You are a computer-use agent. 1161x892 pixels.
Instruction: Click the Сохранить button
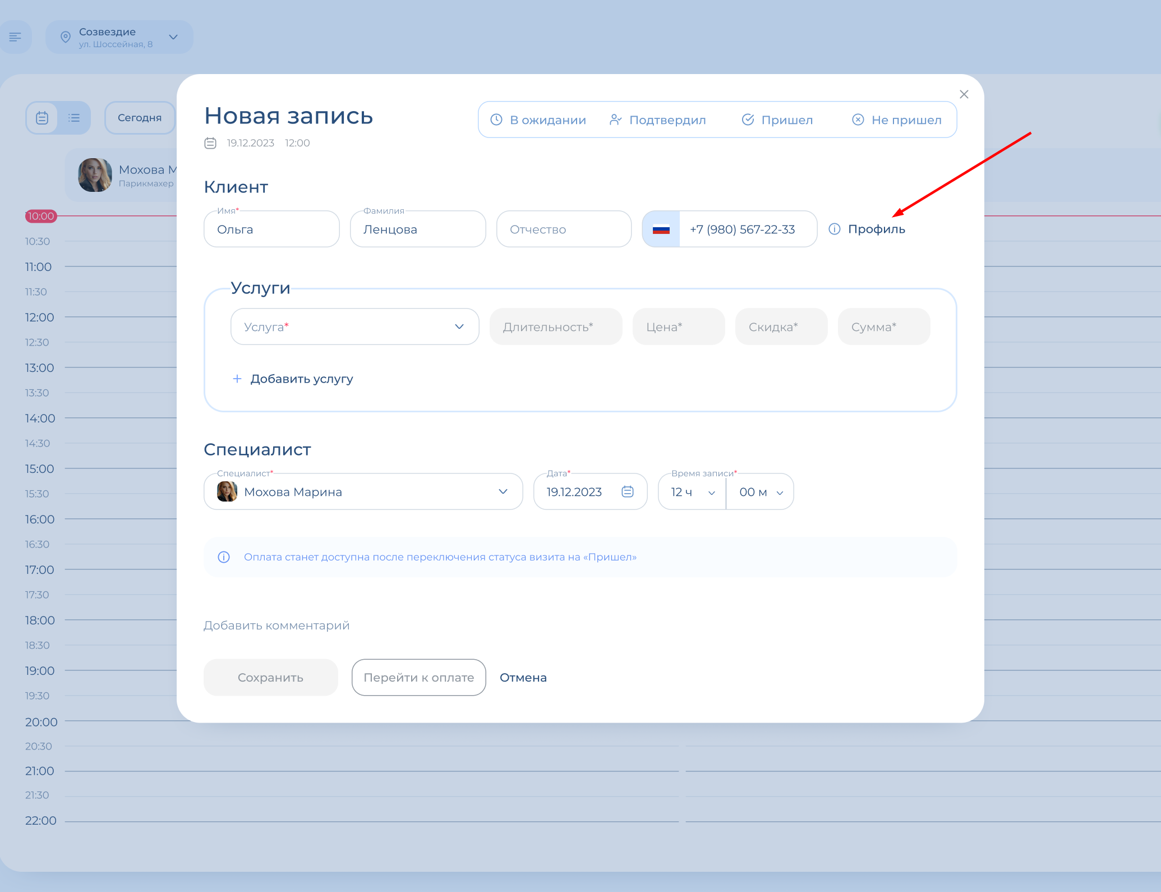pos(271,677)
